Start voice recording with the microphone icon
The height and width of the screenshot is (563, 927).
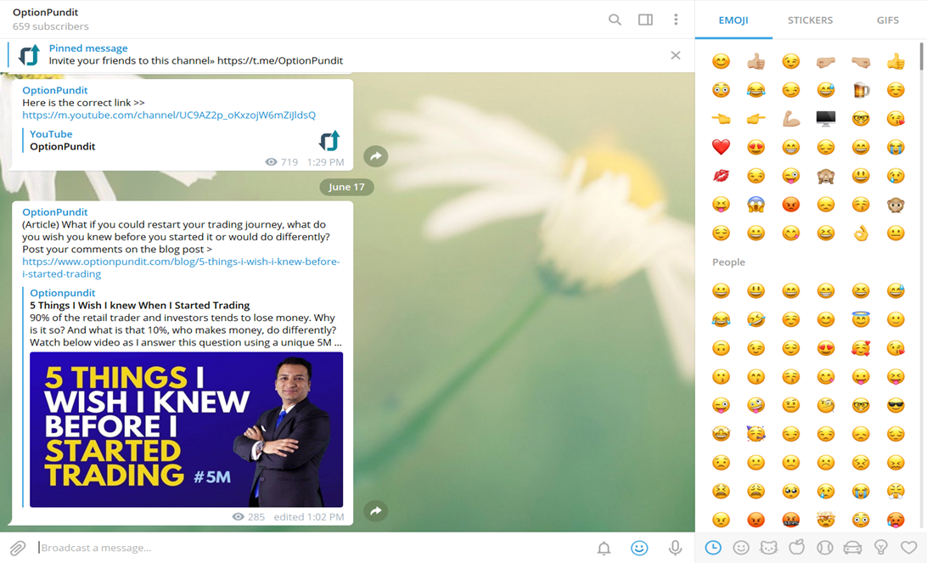(675, 549)
